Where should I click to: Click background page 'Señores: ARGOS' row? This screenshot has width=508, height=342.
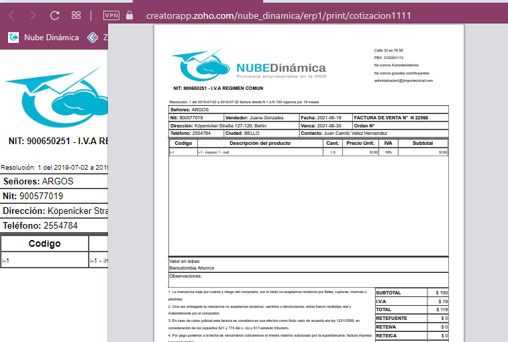click(54, 181)
